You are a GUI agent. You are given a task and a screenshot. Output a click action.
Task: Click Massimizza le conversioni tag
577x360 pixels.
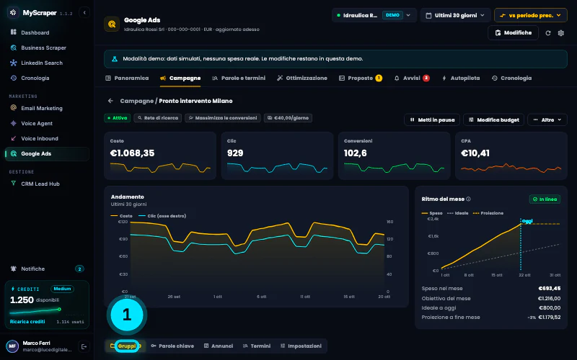click(x=223, y=118)
